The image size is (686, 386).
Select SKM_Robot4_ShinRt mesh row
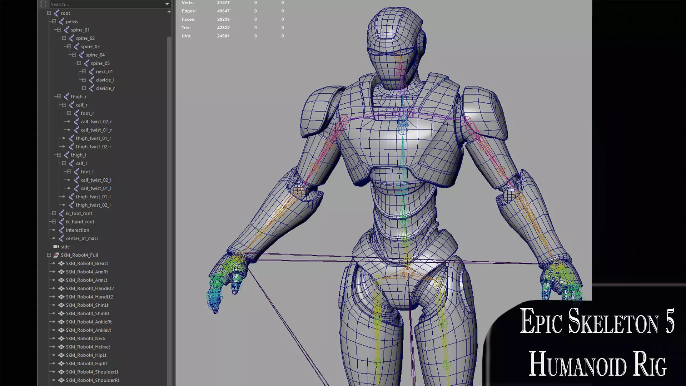click(x=88, y=313)
